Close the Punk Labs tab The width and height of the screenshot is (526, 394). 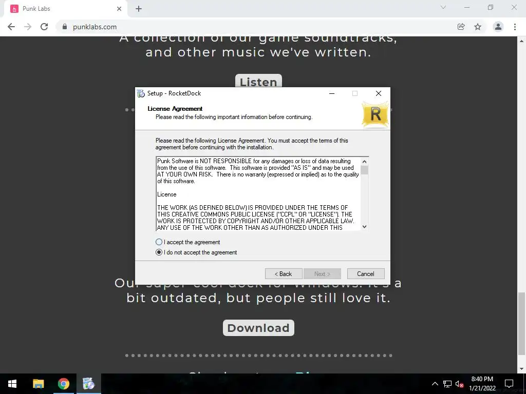pos(119,9)
